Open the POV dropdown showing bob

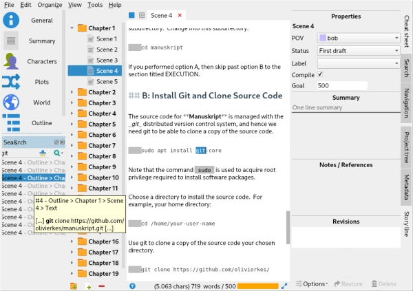358,39
